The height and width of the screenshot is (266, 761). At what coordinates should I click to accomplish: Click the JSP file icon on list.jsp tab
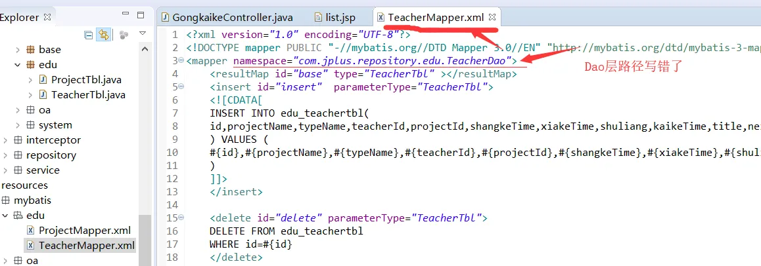tap(318, 18)
